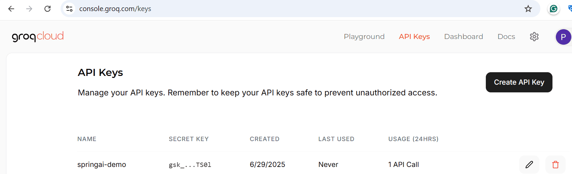The height and width of the screenshot is (174, 572).
Task: Bookmark this page with the star
Action: tap(528, 9)
